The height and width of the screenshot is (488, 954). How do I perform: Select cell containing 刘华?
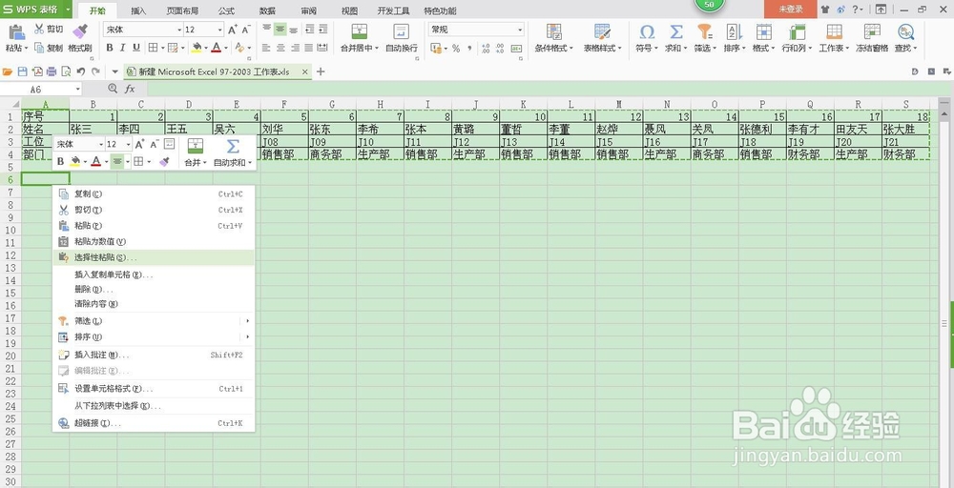tap(284, 129)
